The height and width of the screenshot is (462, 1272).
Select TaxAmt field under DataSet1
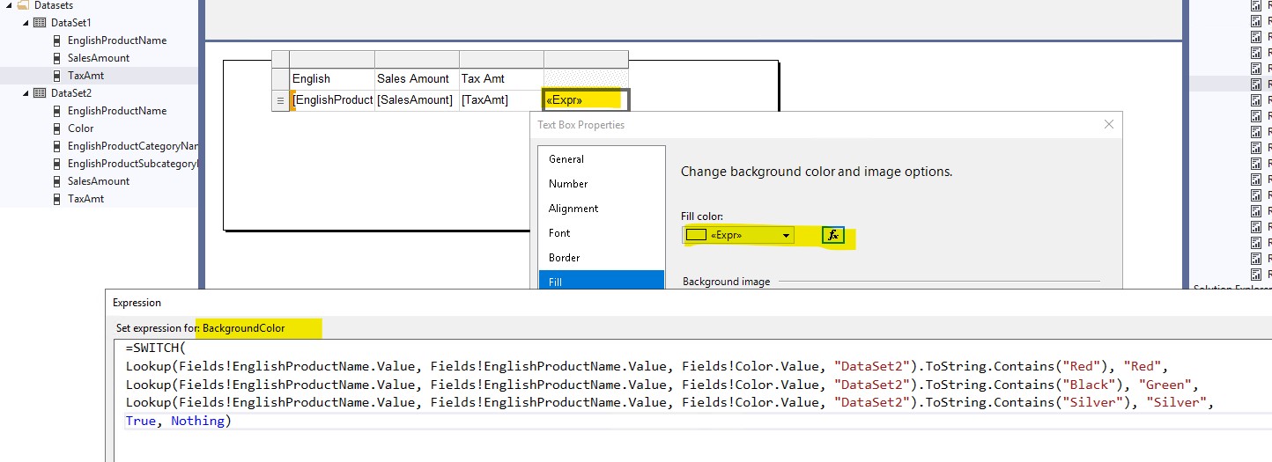click(85, 76)
